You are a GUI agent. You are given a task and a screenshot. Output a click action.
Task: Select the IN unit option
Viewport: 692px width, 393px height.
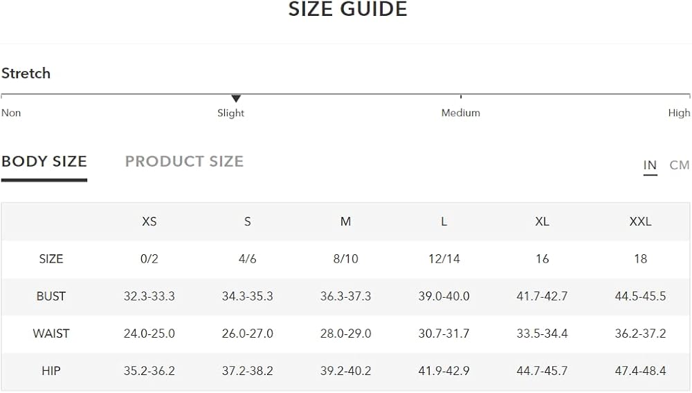[x=650, y=165]
